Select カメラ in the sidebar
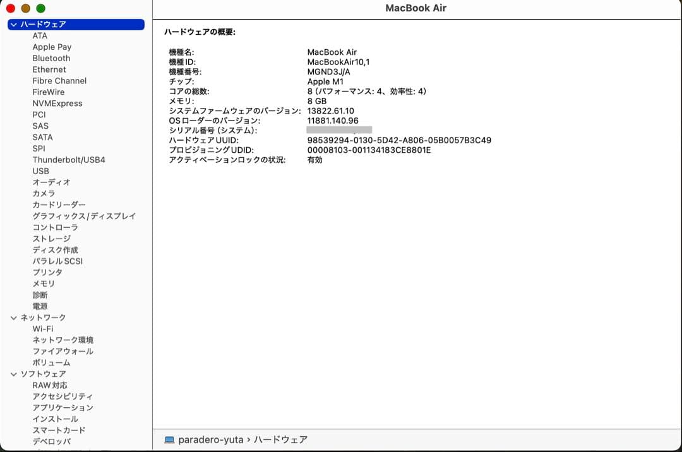Image resolution: width=682 pixels, height=452 pixels. [44, 193]
